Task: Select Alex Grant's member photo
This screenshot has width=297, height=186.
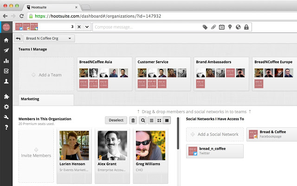Action: click(x=112, y=146)
